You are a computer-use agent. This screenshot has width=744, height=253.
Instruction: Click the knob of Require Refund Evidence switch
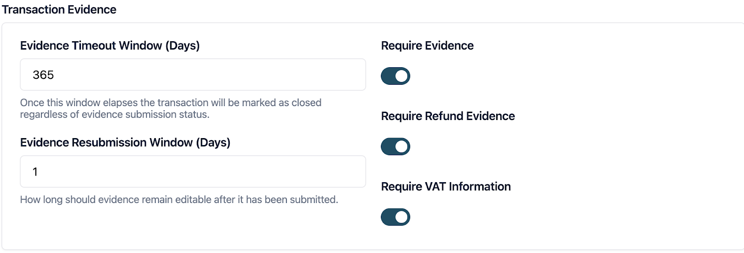[401, 146]
